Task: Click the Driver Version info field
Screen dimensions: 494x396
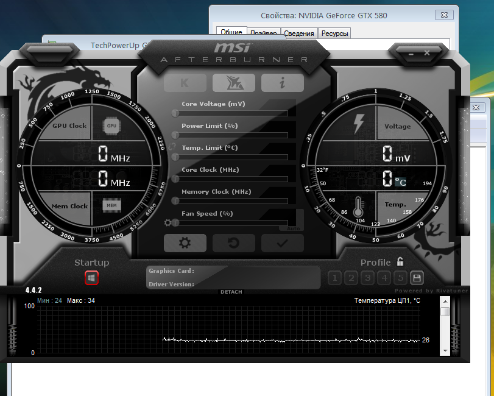Action: point(233,284)
